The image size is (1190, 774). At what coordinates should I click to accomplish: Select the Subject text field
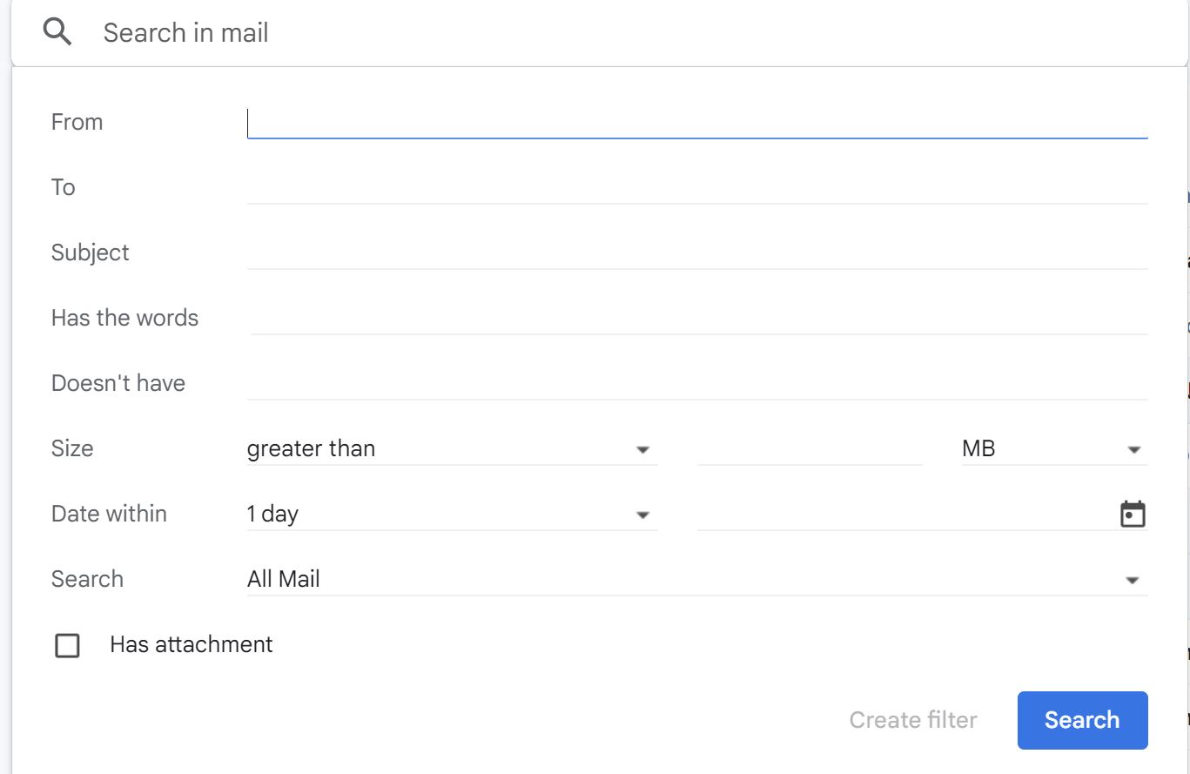point(697,253)
